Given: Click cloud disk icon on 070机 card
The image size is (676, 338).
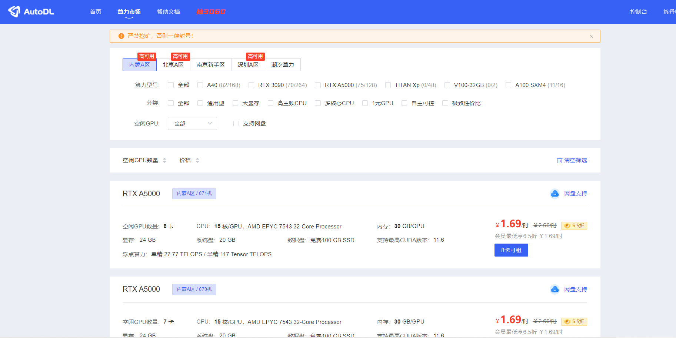Looking at the screenshot, I should click(x=555, y=290).
